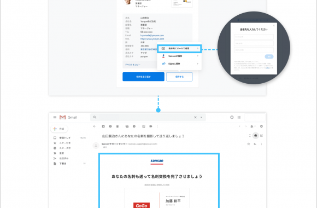Click the Labels tag icon in Gmail toolbar
The width and height of the screenshot is (317, 208).
click(151, 126)
